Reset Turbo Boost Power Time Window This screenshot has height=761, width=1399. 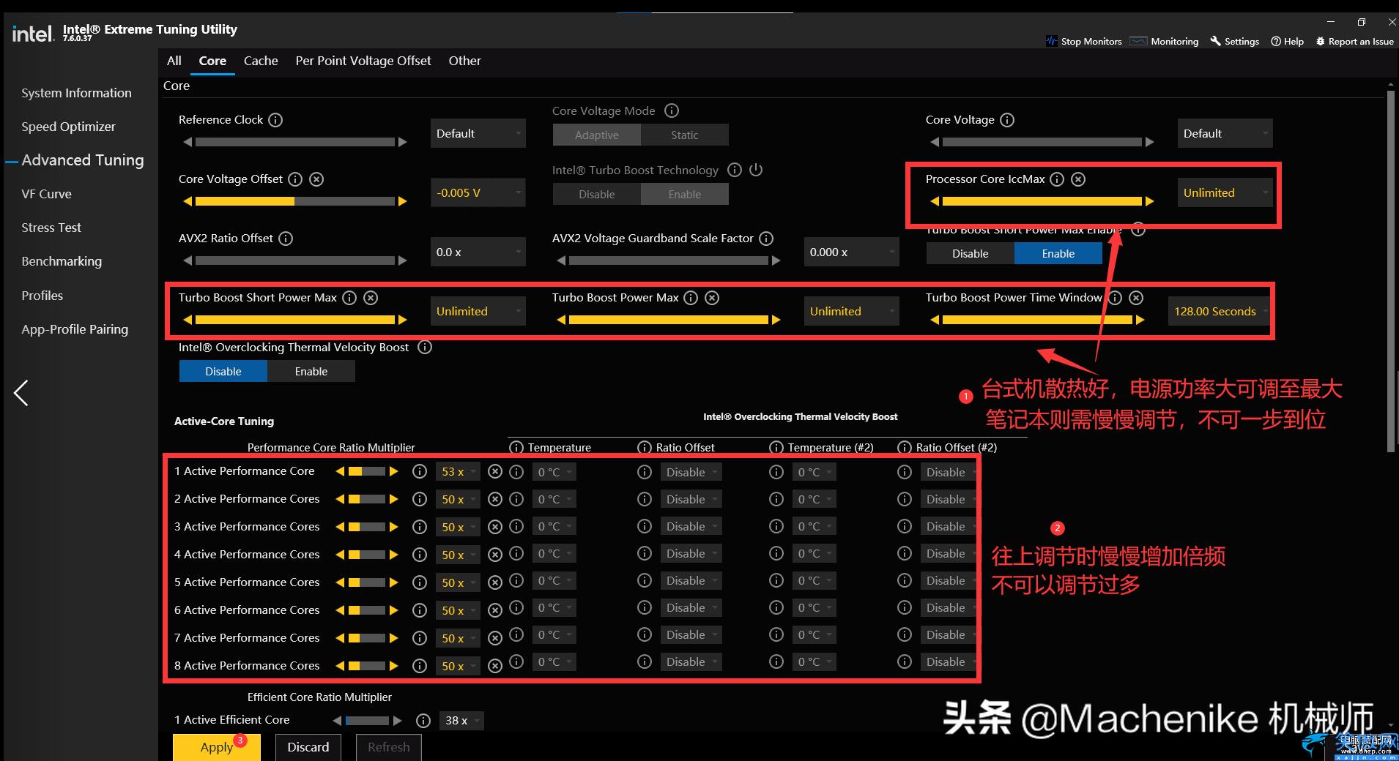1136,298
